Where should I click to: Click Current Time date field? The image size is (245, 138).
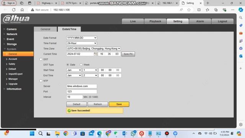(x=80, y=54)
